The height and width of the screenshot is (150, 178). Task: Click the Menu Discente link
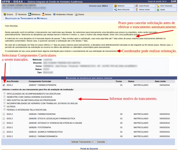coord(123,10)
